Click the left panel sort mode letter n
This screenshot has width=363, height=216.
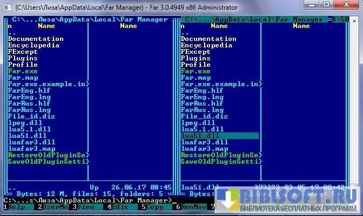10,26
